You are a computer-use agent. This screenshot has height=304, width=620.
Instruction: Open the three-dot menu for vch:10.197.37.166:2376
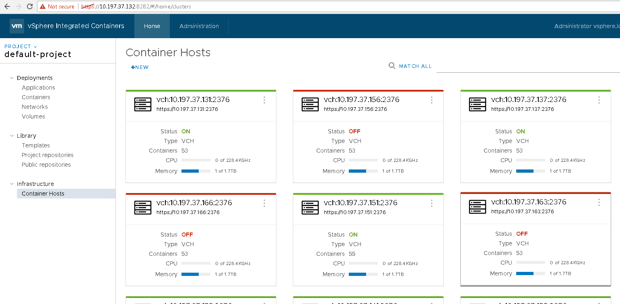coord(264,203)
